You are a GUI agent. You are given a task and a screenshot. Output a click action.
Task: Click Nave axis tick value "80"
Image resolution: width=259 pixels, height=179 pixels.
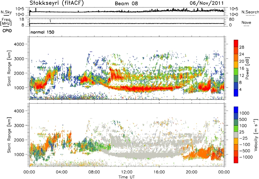point(231,19)
